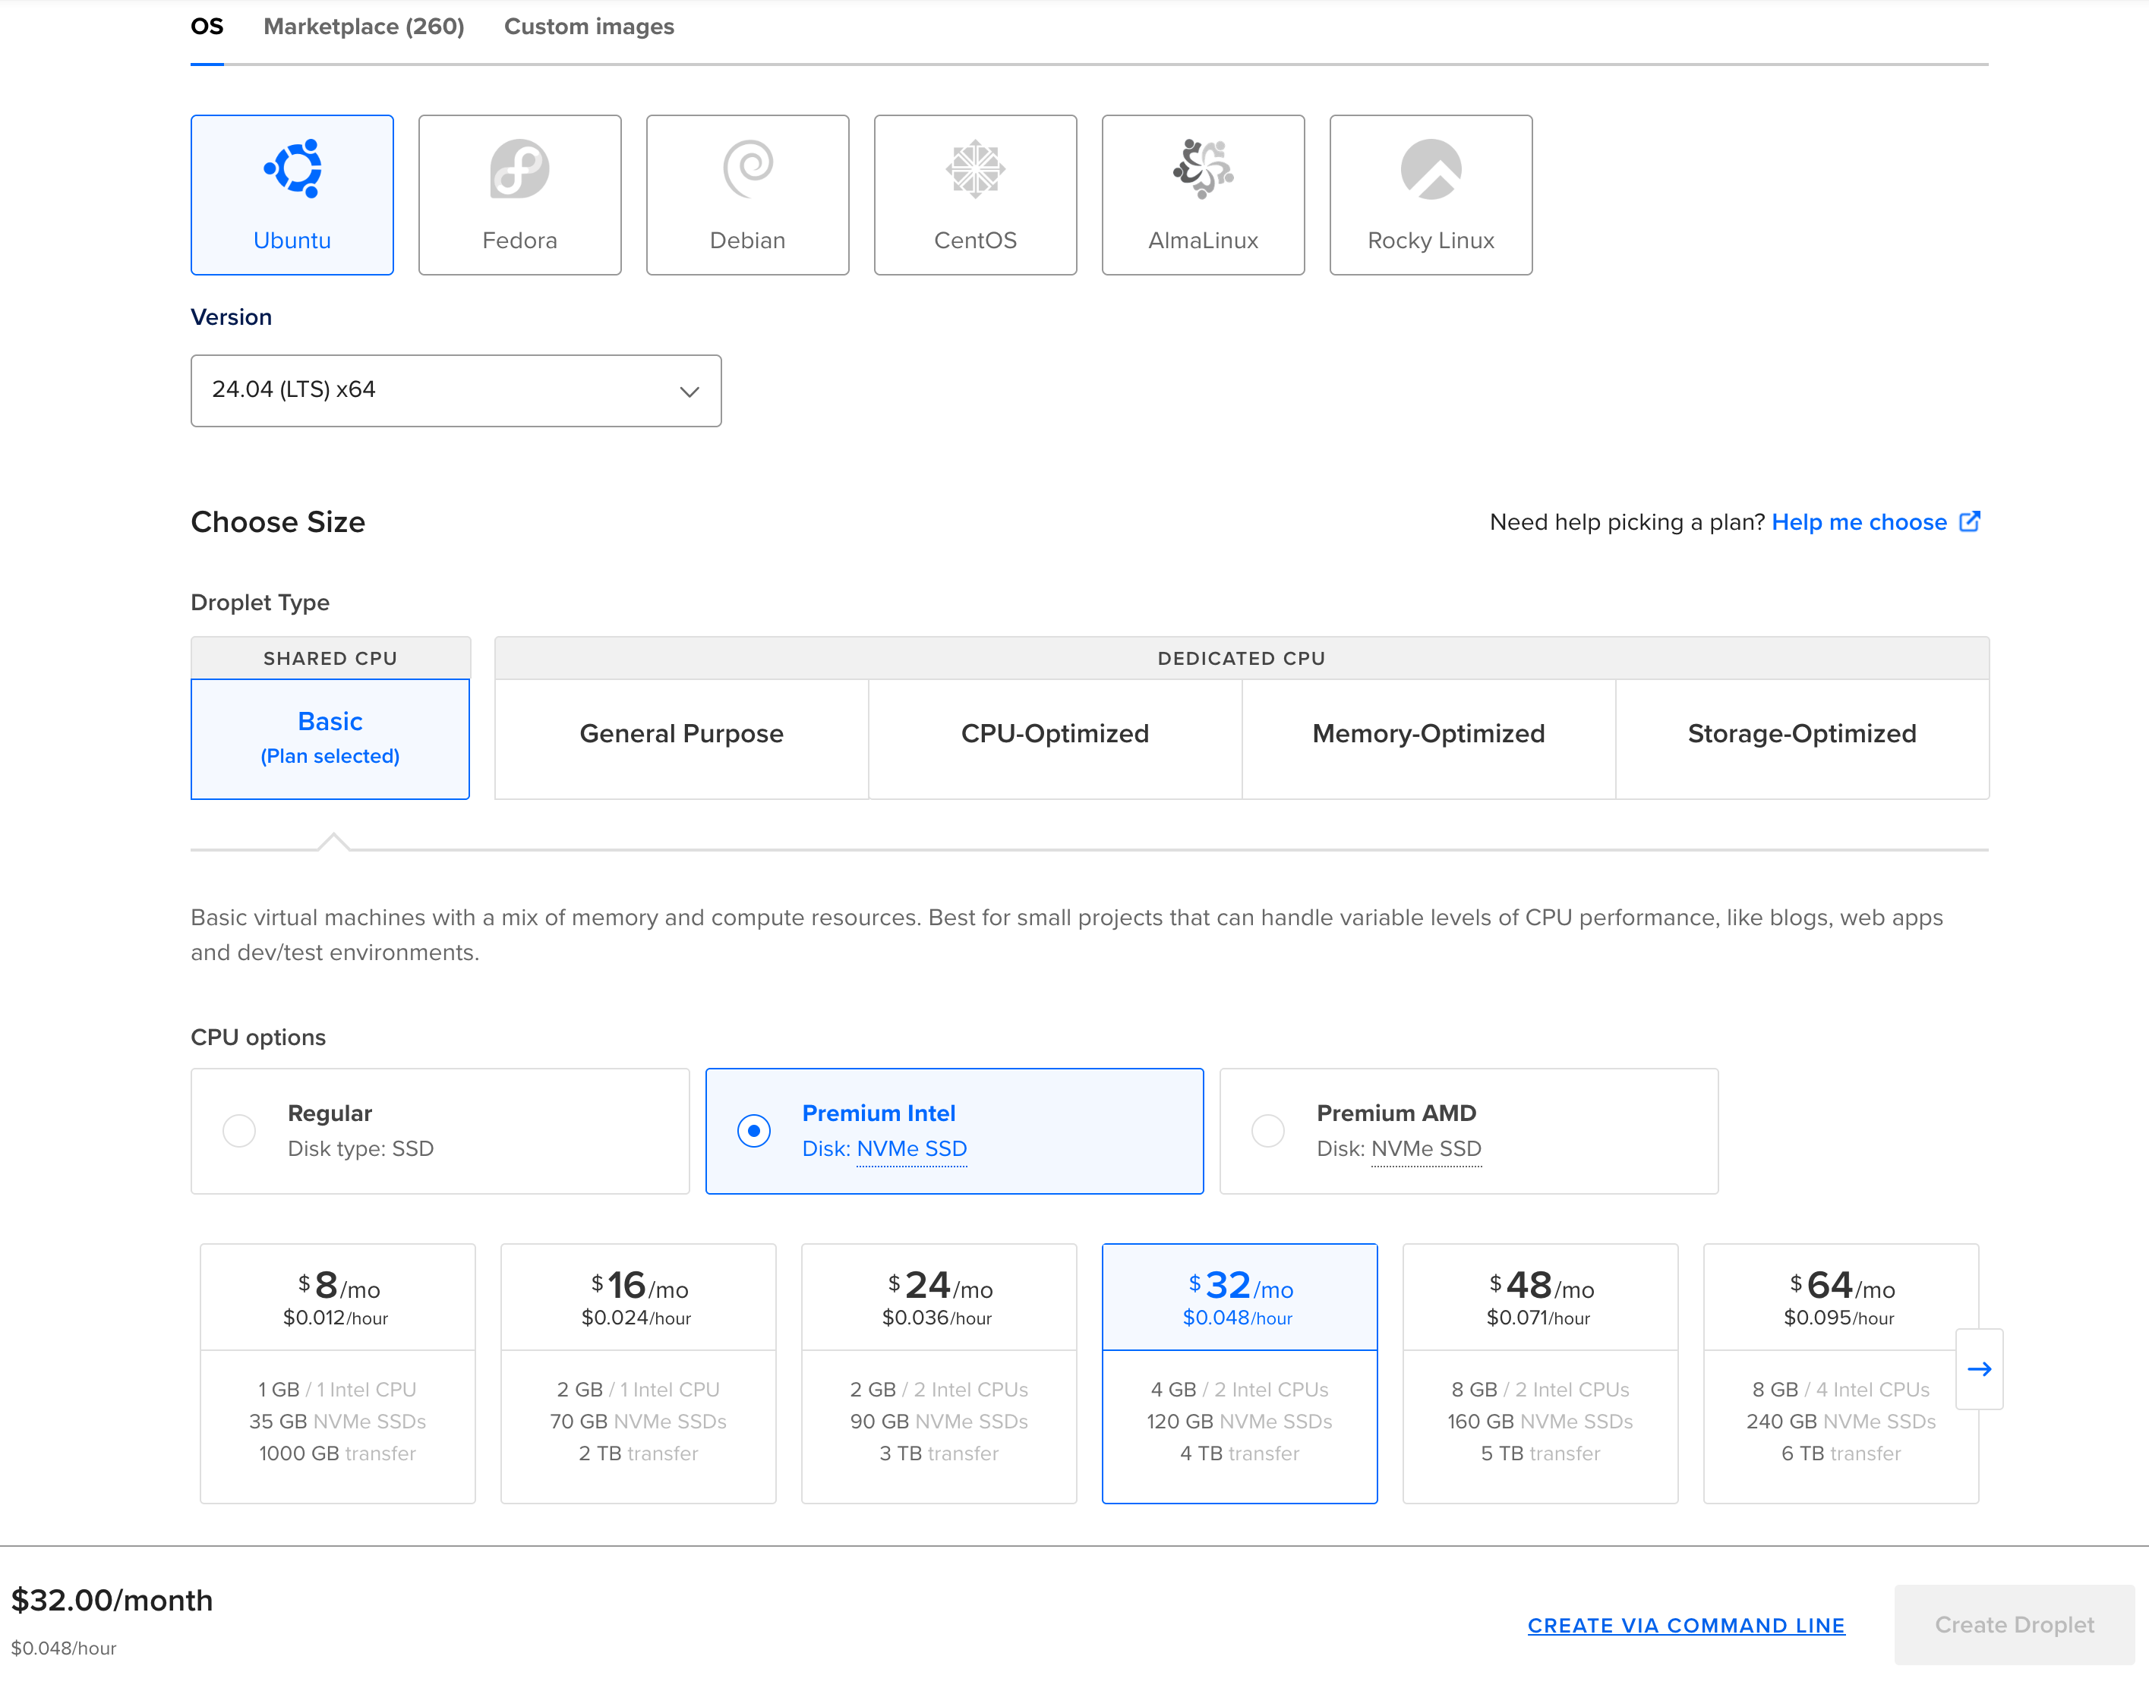
Task: Select the Regular CPU radio button
Action: tap(238, 1131)
